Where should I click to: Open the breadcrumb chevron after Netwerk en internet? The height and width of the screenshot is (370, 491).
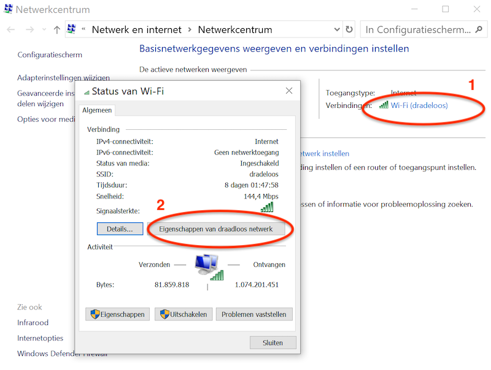(190, 29)
